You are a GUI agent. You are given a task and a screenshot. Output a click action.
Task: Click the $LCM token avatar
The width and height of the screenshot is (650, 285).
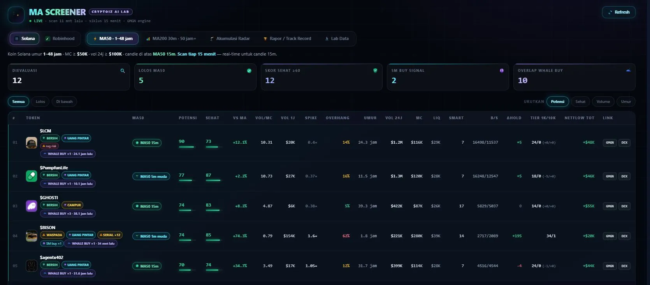tap(32, 142)
